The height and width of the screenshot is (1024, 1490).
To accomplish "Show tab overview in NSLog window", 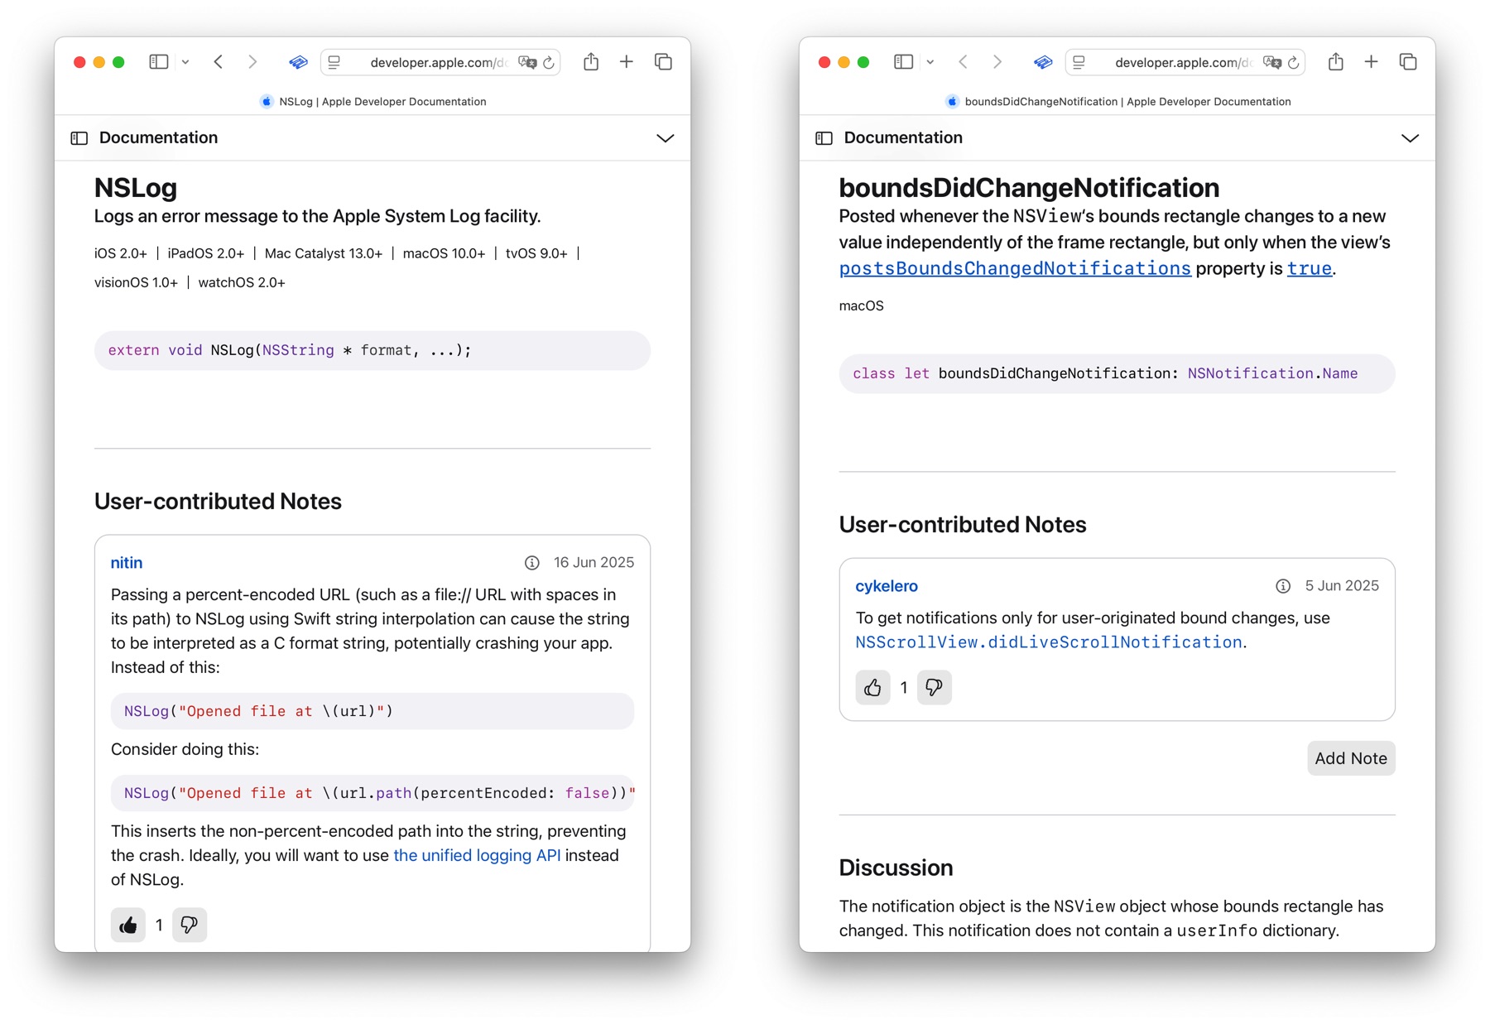I will [x=663, y=62].
